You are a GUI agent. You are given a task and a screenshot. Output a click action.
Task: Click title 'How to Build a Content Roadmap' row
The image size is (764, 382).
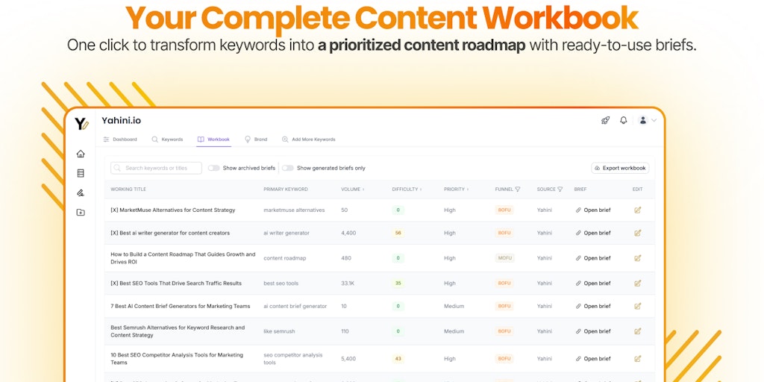point(183,258)
